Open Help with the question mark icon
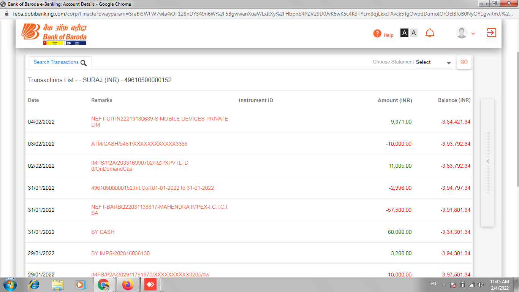519x292 pixels. click(383, 34)
